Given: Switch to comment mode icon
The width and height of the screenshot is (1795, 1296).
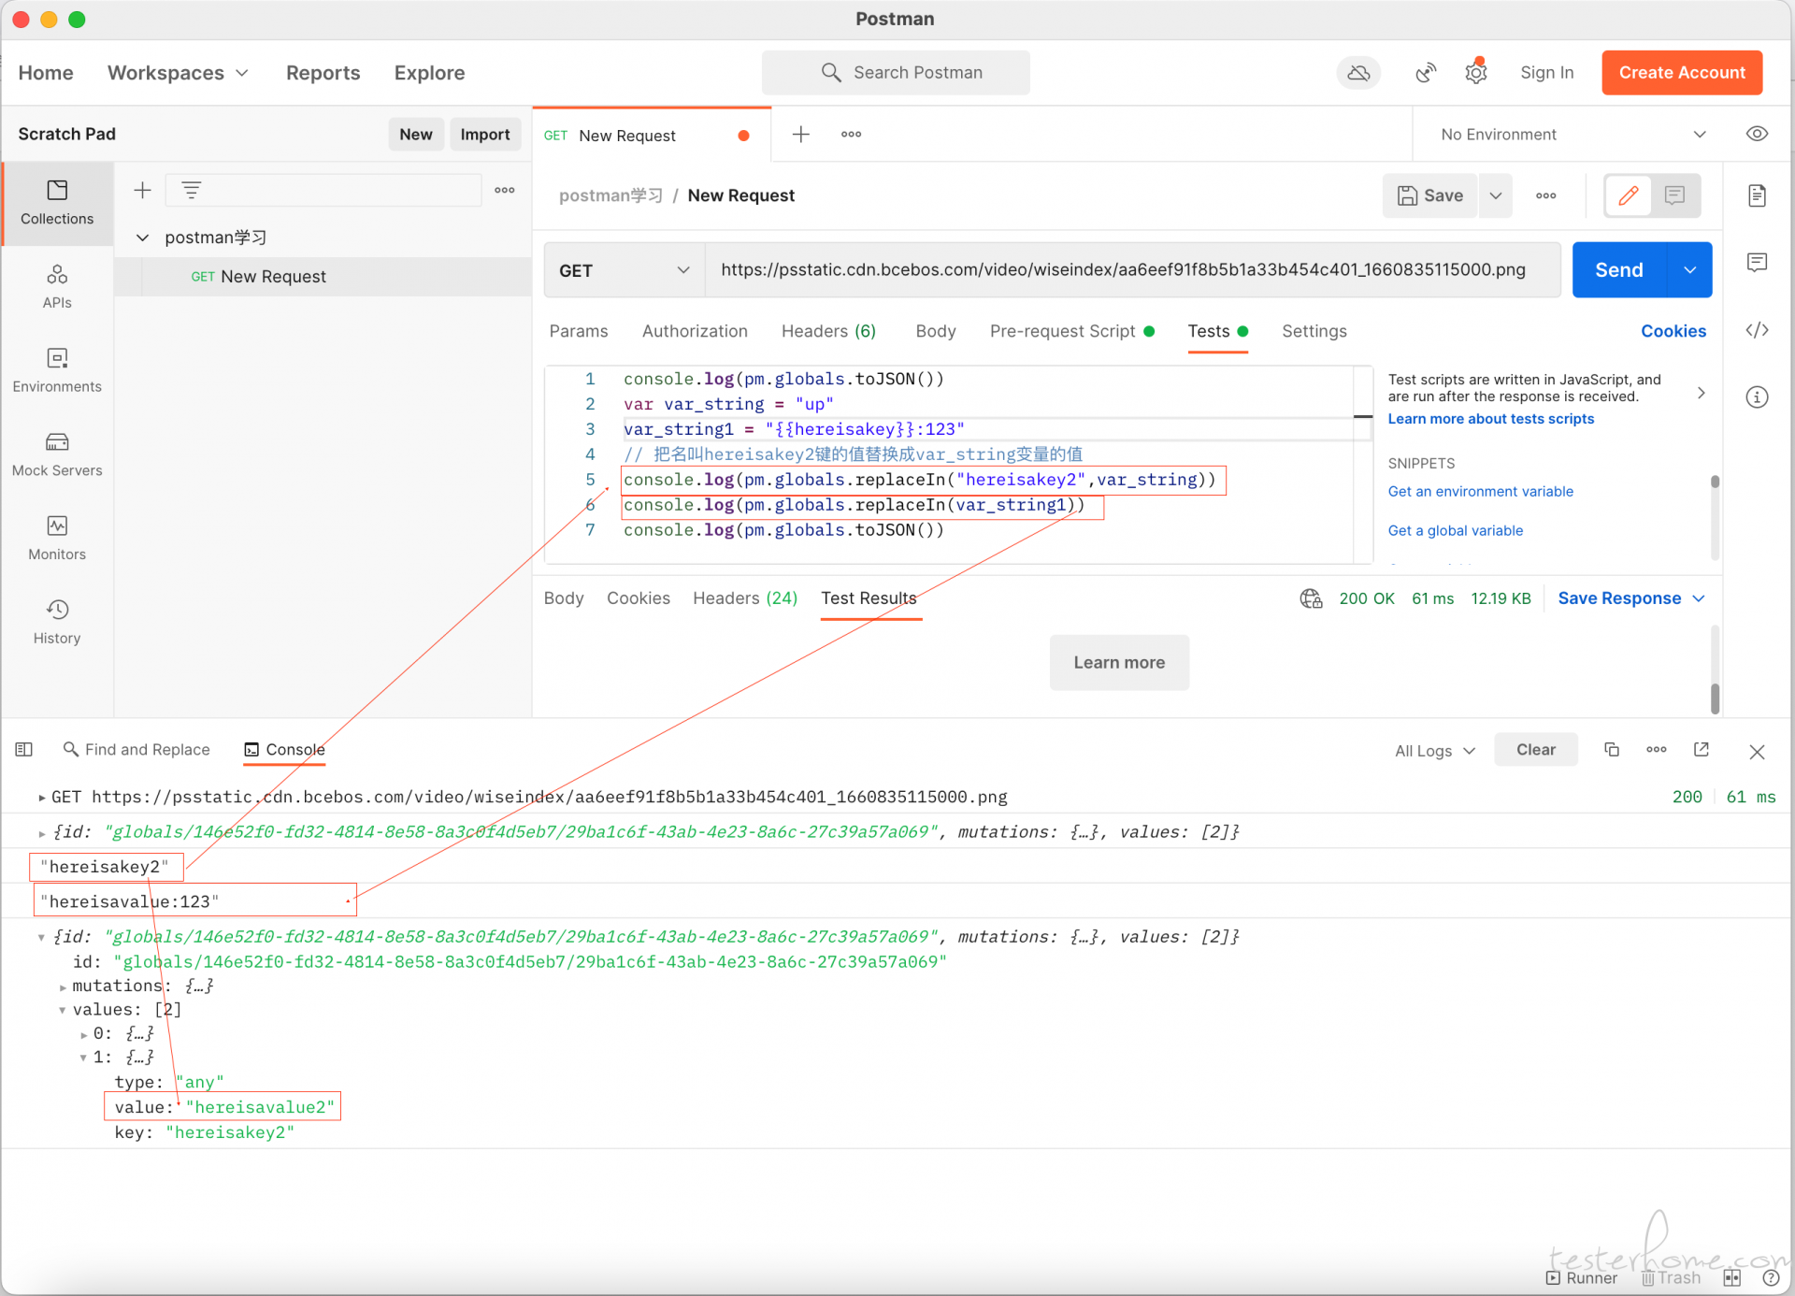Looking at the screenshot, I should (x=1674, y=195).
